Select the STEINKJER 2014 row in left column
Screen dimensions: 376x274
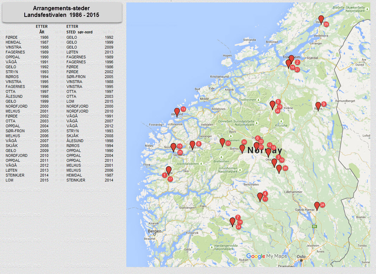click(27, 175)
